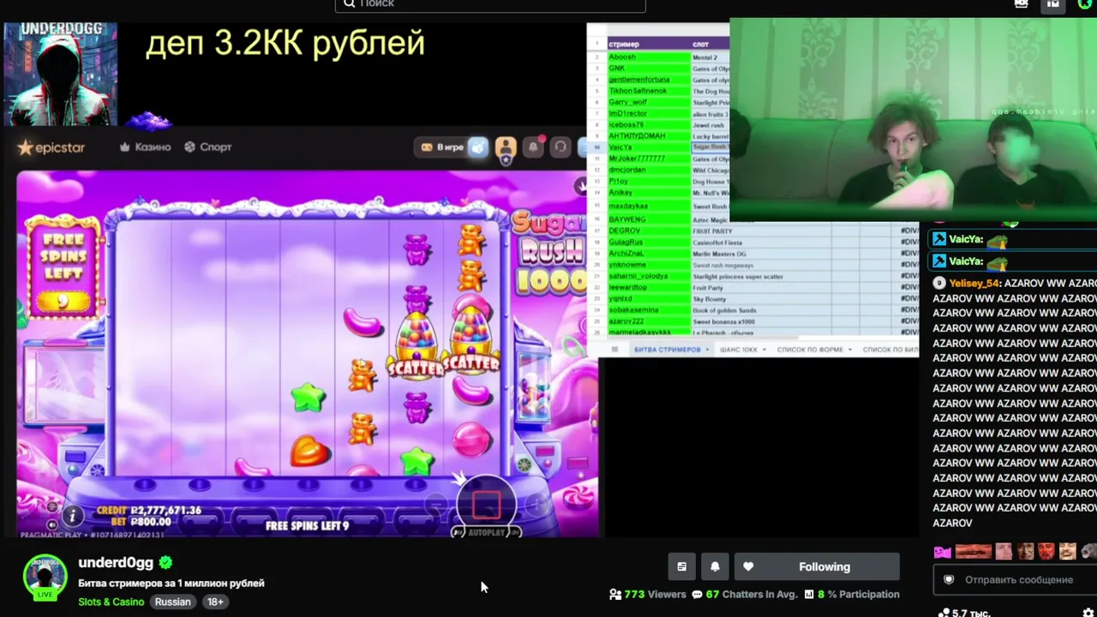Open the epicstar user profile icon
Viewport: 1097px width, 617px height.
click(x=506, y=147)
